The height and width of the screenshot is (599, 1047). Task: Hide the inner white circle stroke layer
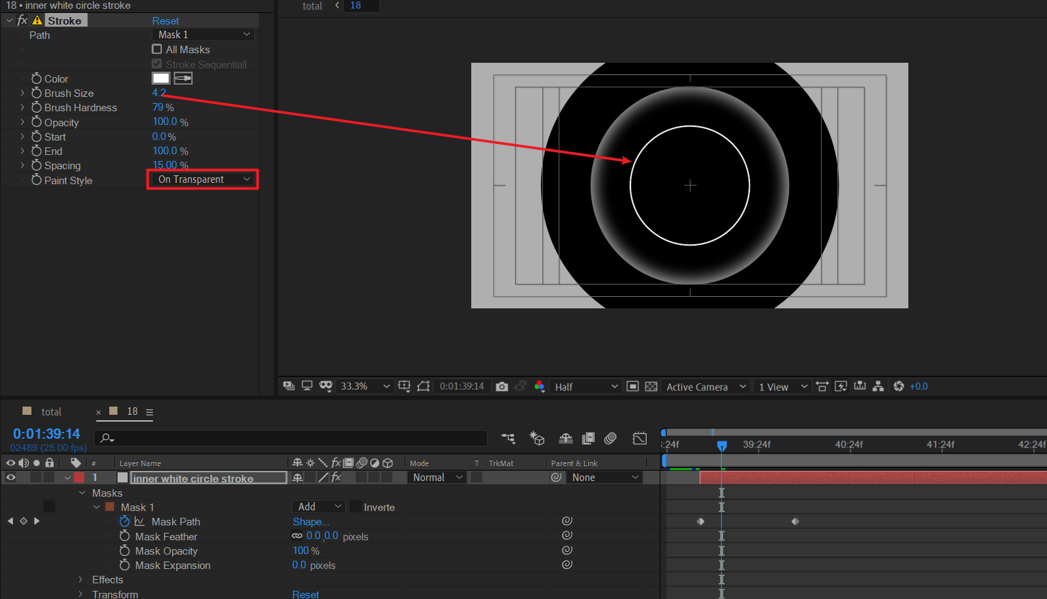(11, 478)
